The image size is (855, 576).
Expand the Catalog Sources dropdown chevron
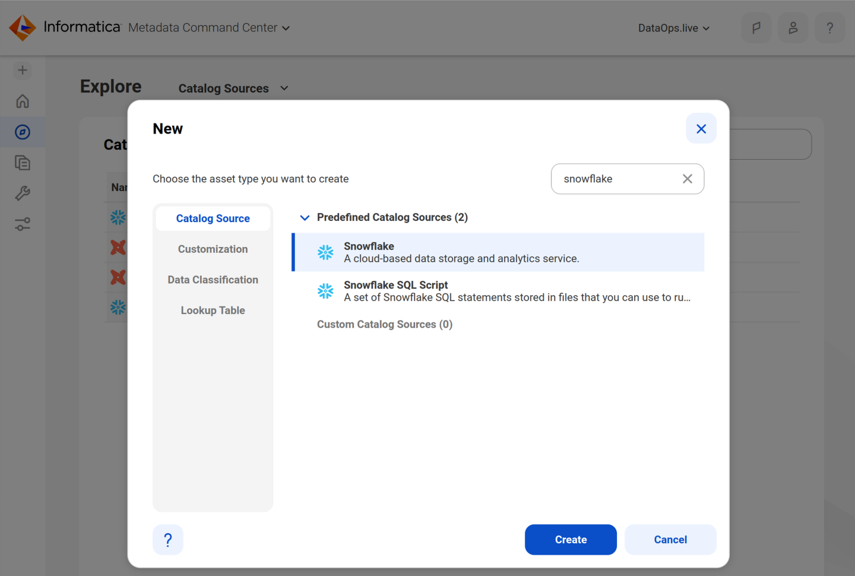[x=284, y=88]
